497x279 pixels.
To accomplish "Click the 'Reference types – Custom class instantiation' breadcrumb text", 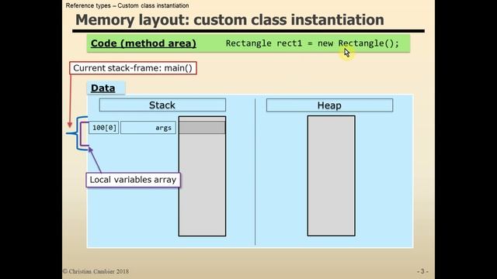I will pyautogui.click(x=127, y=5).
